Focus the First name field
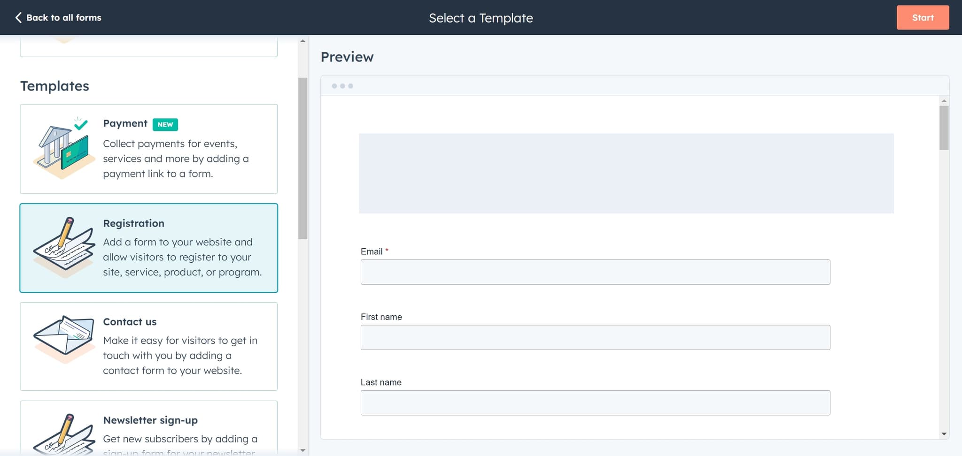 pos(595,337)
